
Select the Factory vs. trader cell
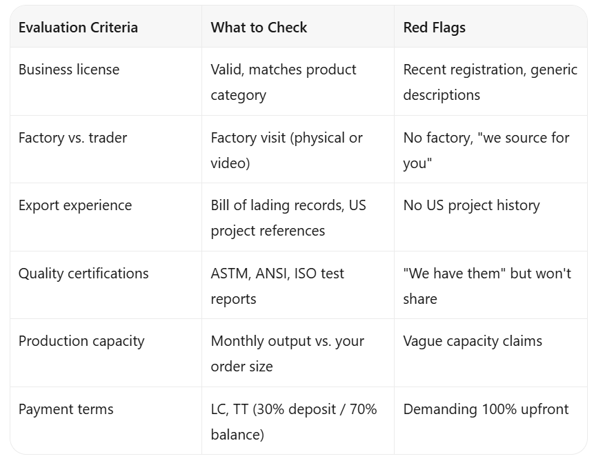[x=106, y=150]
